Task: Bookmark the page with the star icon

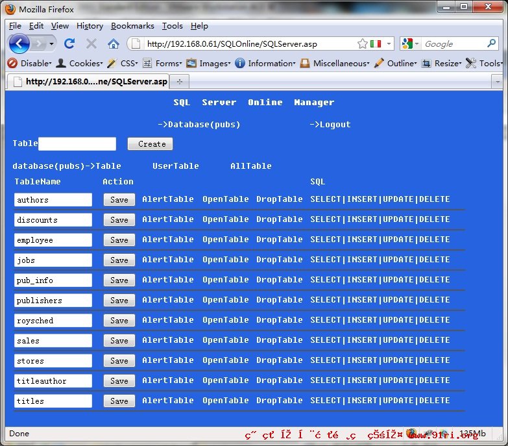Action: (x=363, y=43)
